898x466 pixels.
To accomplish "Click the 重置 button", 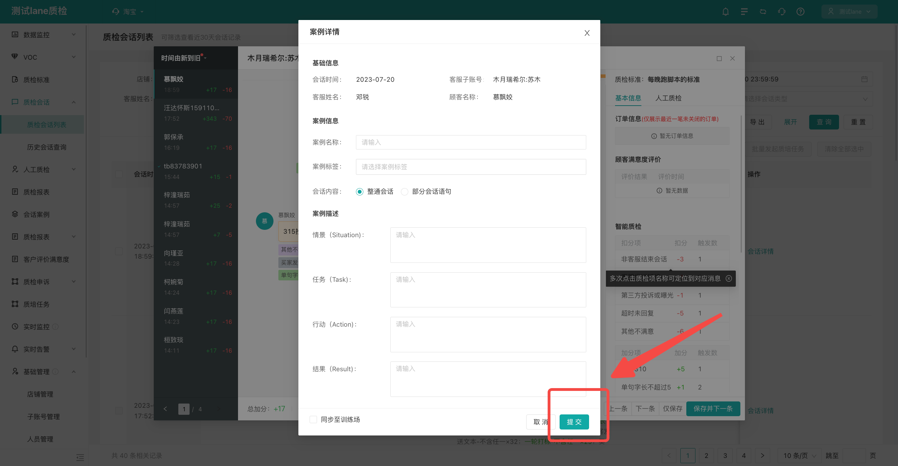I will [x=858, y=122].
